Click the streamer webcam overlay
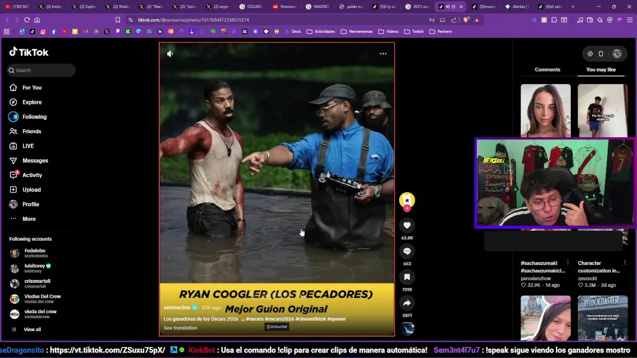The image size is (637, 358). pos(555,183)
